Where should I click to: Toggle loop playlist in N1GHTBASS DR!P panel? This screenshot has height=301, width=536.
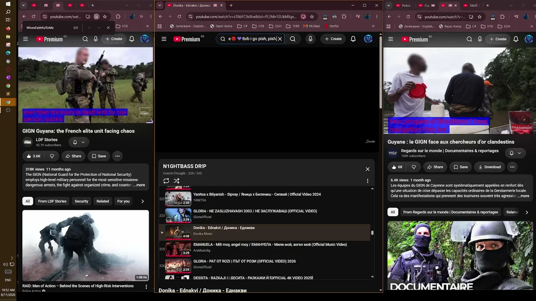(166, 181)
